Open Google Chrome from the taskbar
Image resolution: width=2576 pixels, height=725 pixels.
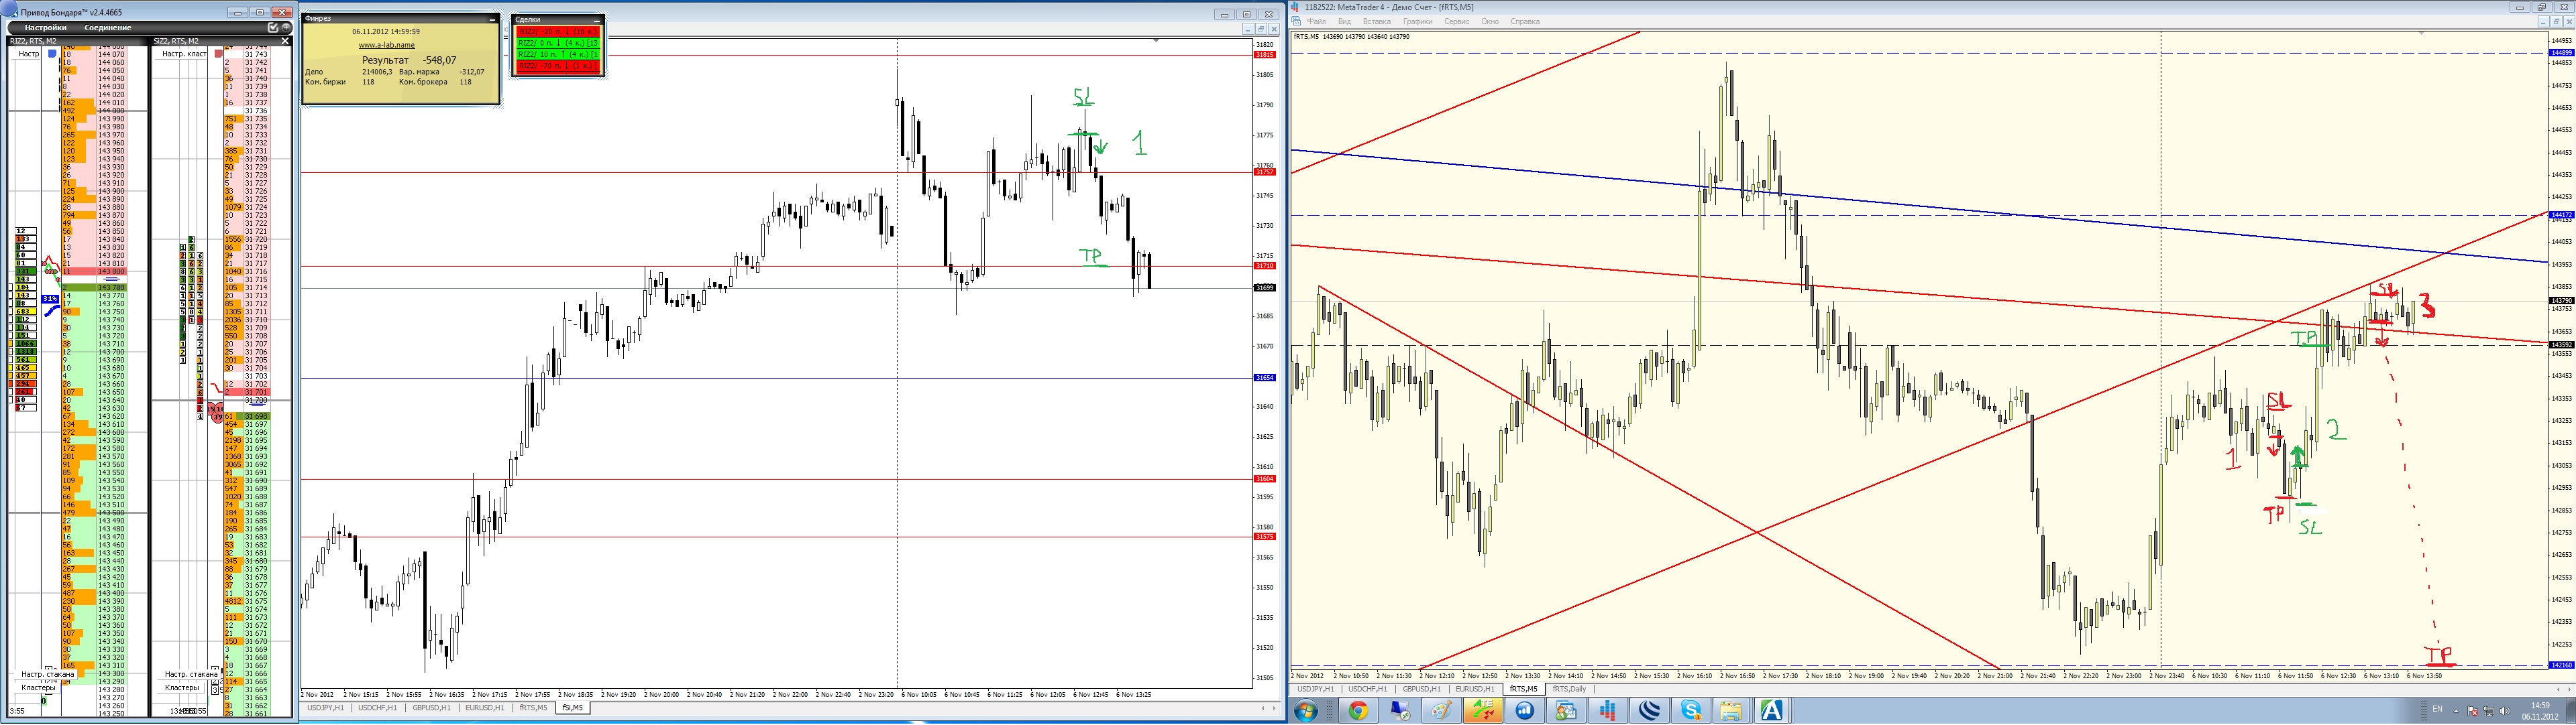click(1357, 711)
